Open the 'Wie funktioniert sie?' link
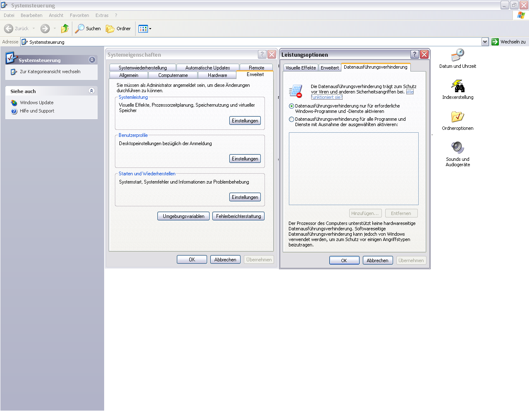This screenshot has width=529, height=411. click(326, 97)
